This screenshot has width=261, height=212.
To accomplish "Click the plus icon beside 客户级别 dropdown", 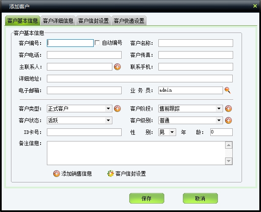I will [228, 120].
